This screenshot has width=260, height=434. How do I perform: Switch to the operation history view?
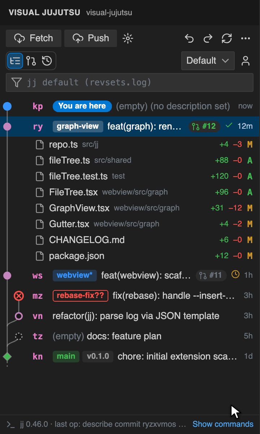[x=47, y=61]
